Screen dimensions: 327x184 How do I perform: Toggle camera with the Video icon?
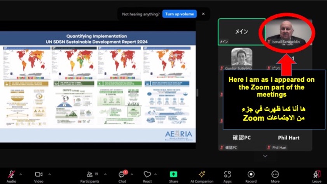38,175
